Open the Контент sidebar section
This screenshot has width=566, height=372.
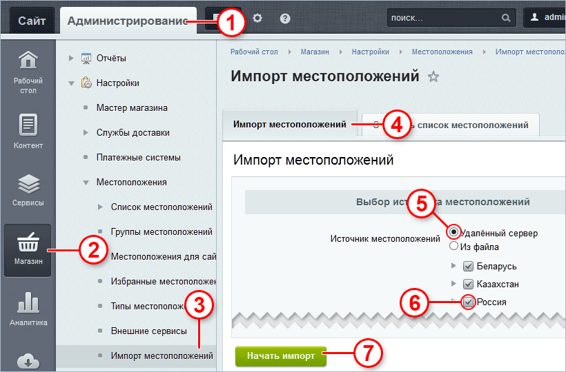28,132
